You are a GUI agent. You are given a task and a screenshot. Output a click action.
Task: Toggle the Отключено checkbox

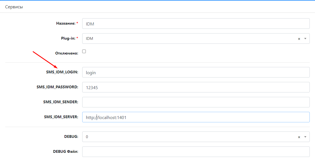pos(84,51)
